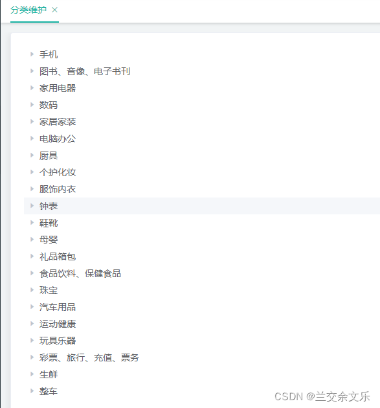The image size is (380, 408).
Task: Expand the 珠宝 category arrow
Action: tap(32, 290)
